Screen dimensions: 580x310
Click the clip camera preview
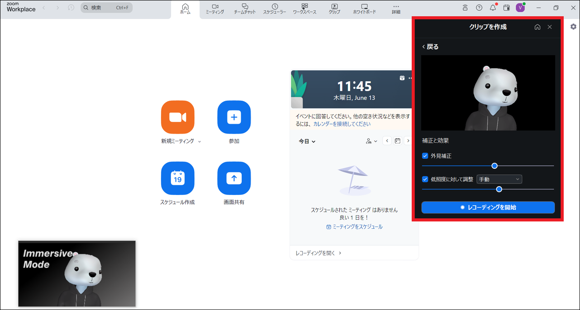pyautogui.click(x=488, y=93)
